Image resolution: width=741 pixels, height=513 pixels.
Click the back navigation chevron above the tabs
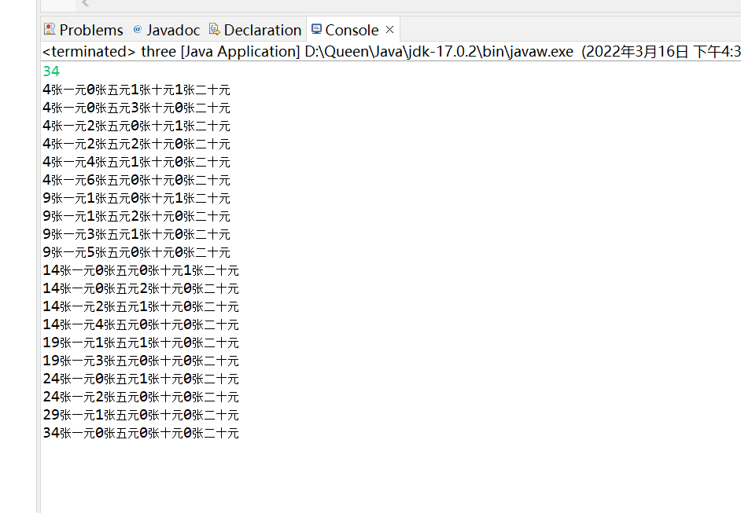click(85, 4)
